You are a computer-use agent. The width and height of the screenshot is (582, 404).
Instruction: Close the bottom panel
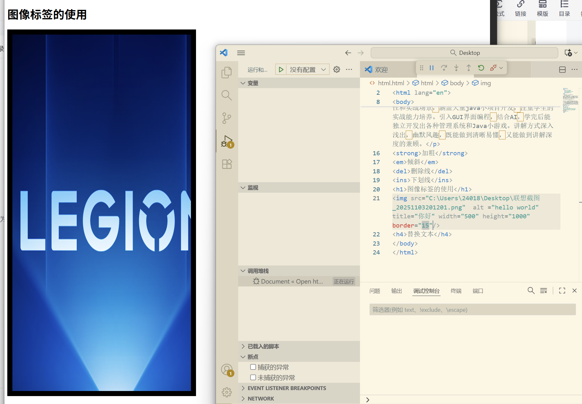tap(574, 291)
